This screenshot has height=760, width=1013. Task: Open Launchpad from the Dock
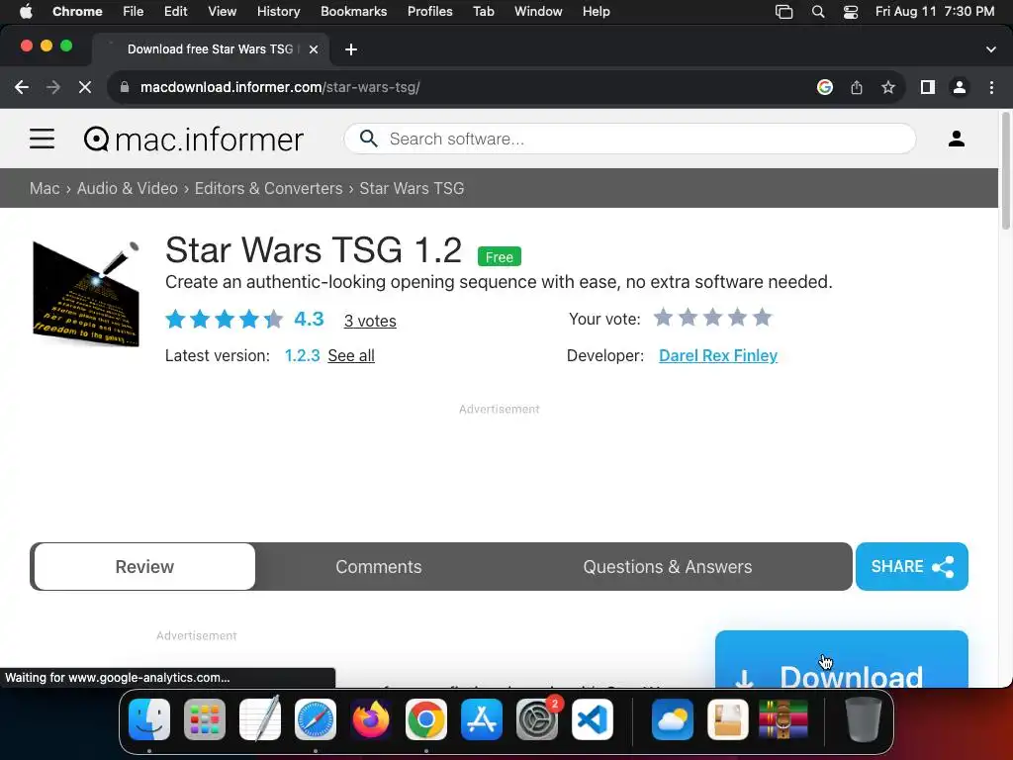pos(205,719)
